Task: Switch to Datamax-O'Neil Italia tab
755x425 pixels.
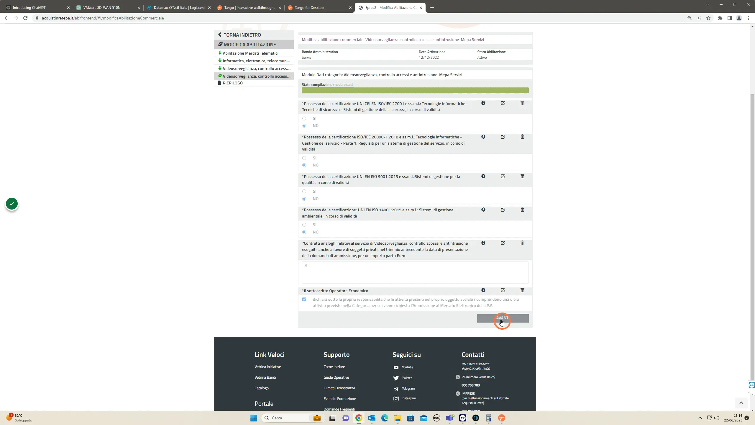Action: pyautogui.click(x=179, y=8)
